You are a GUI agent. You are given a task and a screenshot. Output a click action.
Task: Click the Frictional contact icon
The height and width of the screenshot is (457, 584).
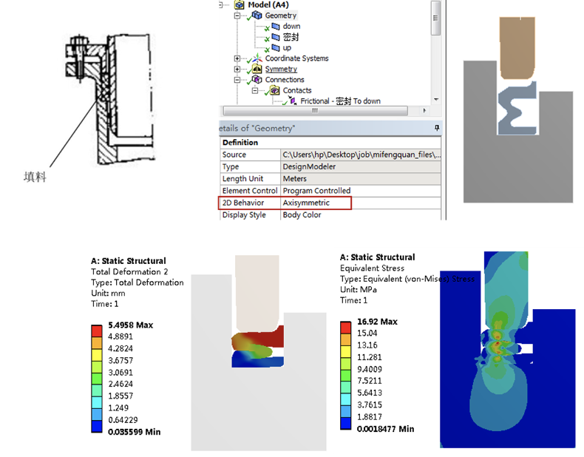coord(293,101)
